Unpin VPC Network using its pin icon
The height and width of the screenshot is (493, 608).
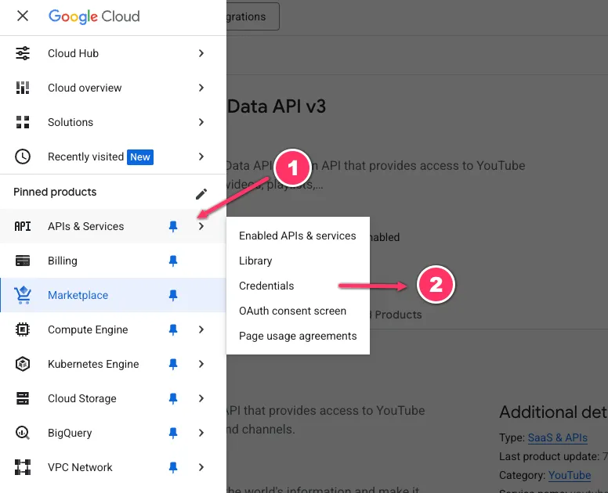tap(173, 467)
